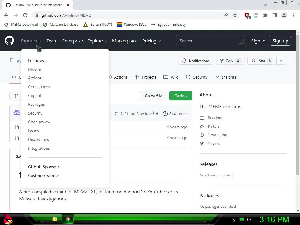Open the Readme link in About
The width and height of the screenshot is (300, 225).
click(211, 118)
